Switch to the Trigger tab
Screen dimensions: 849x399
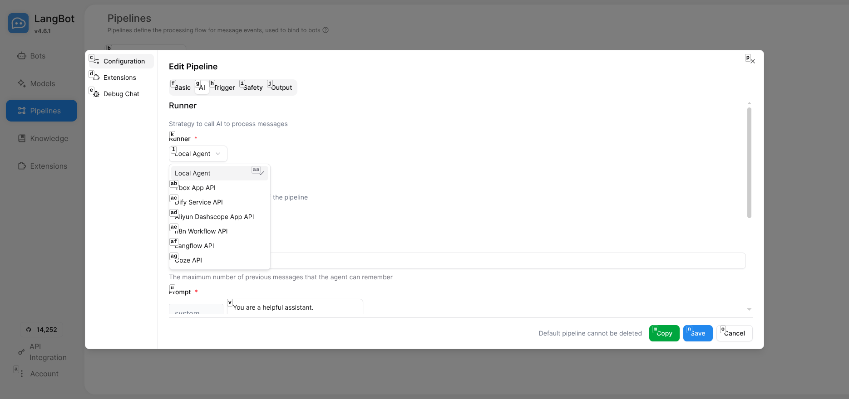pyautogui.click(x=224, y=88)
